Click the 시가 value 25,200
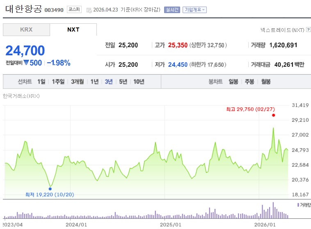This screenshot has width=311, height=229. pyautogui.click(x=128, y=65)
